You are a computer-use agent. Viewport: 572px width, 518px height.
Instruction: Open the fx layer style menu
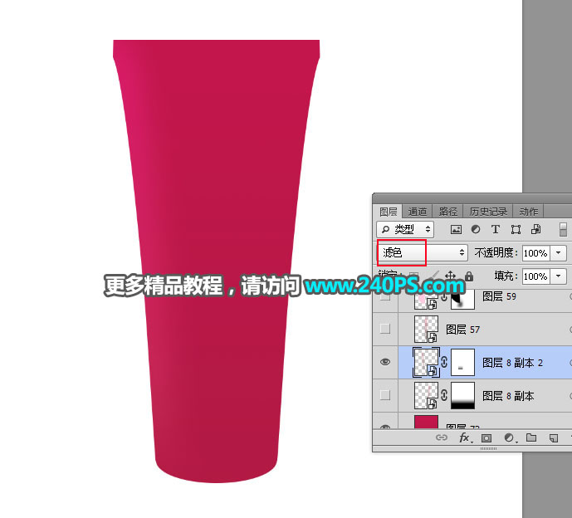tap(465, 437)
